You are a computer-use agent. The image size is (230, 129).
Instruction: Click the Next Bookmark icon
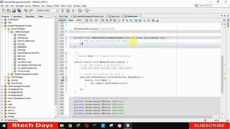click(x=127, y=20)
